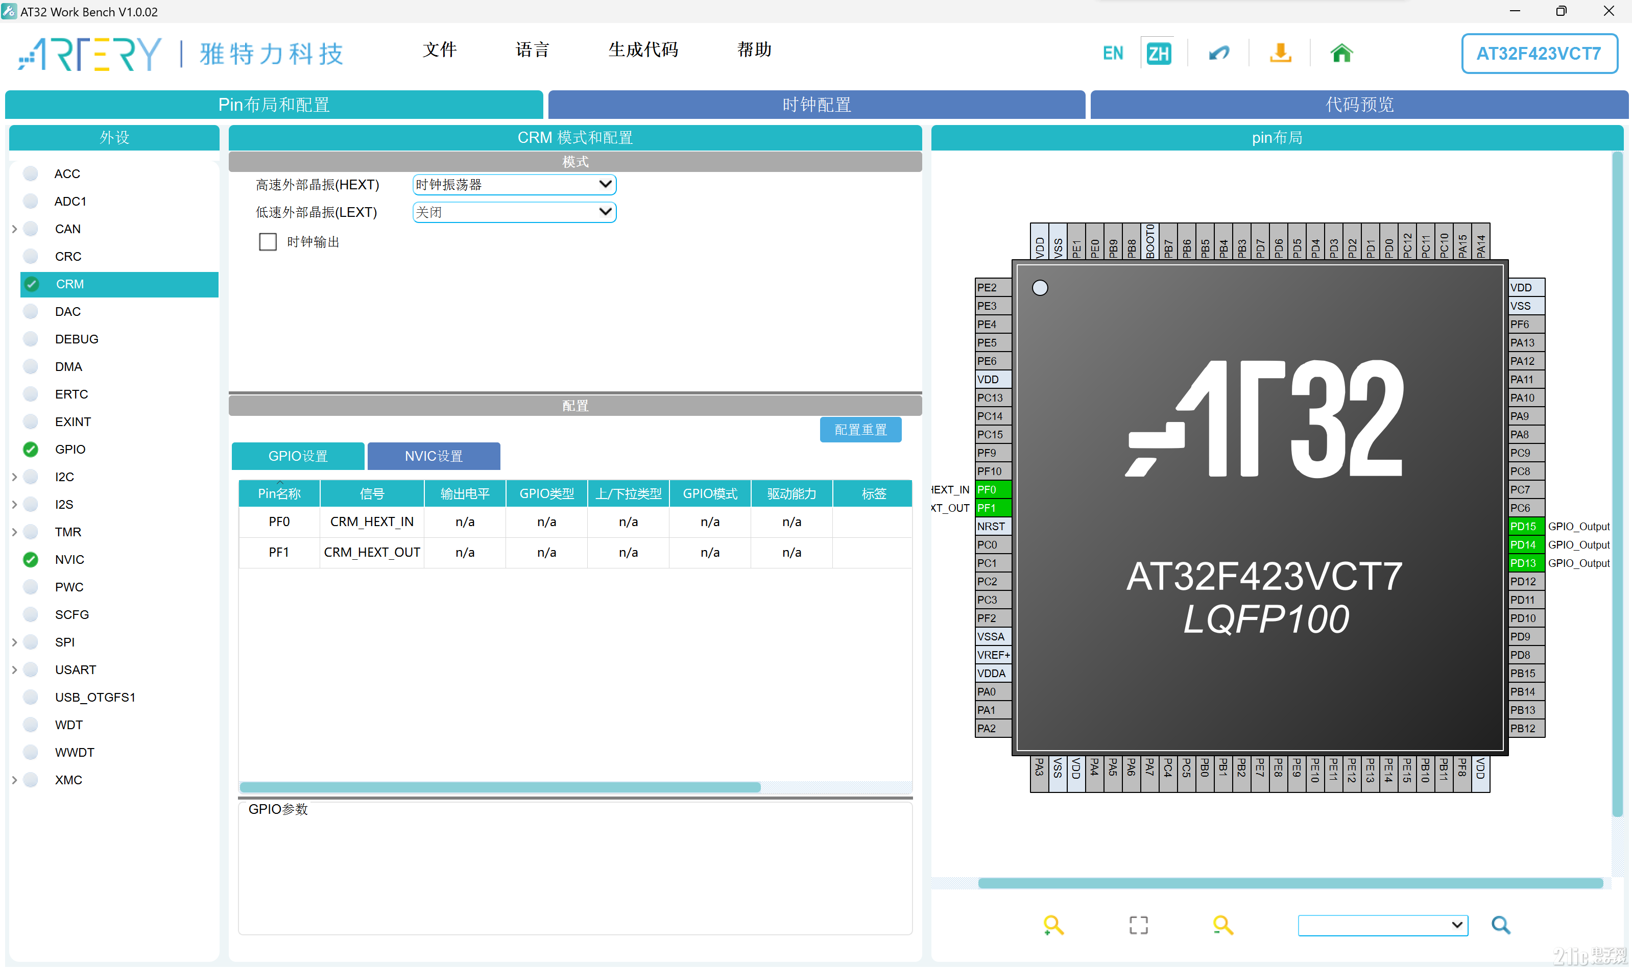Expand the USART peripheral group
The width and height of the screenshot is (1632, 969).
[x=14, y=670]
